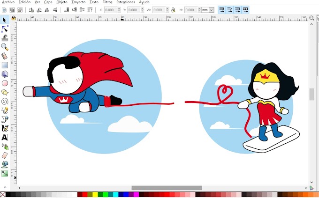
Task: Select the Gradient tool
Action: tap(5, 174)
